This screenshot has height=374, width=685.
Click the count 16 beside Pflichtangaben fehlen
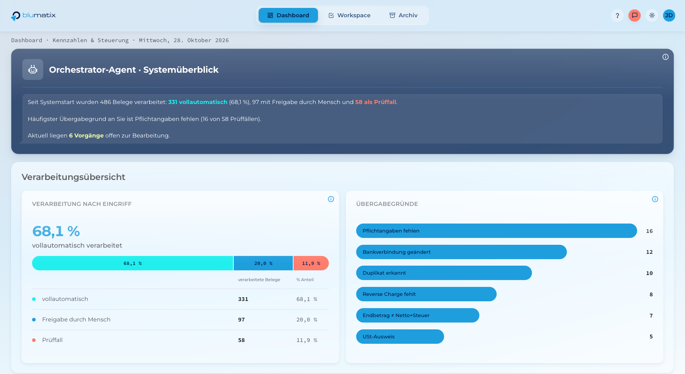click(x=649, y=231)
